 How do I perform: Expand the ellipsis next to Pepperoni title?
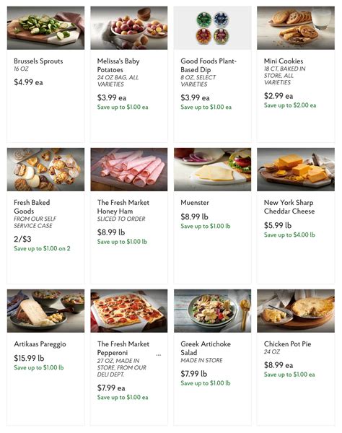tap(159, 355)
